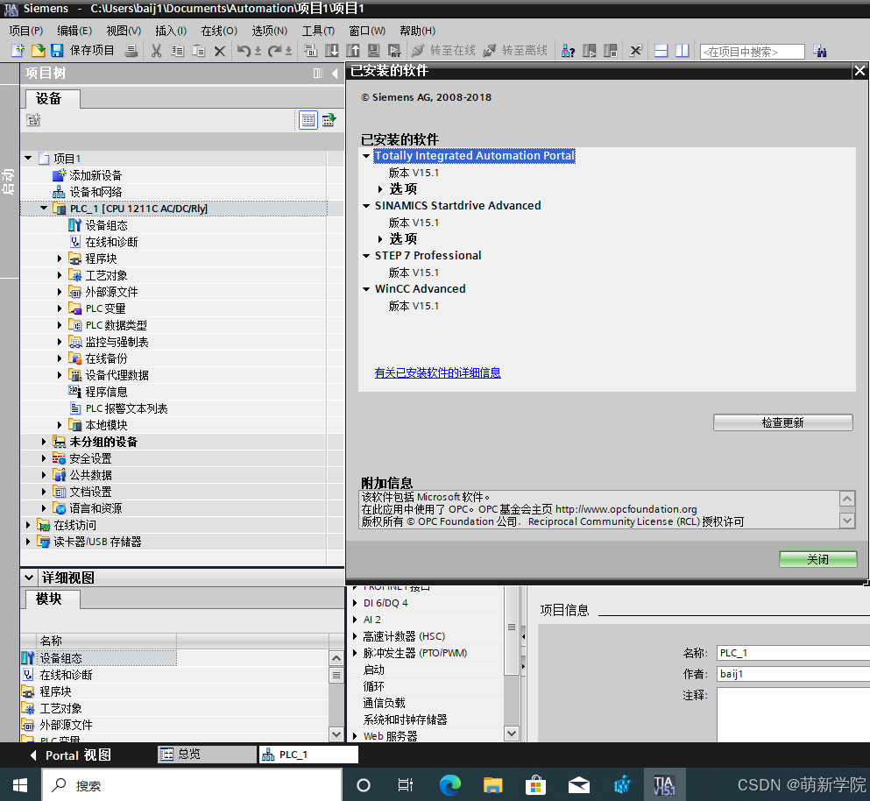Click the Upload from device icon
870x801 pixels.
pyautogui.click(x=353, y=51)
